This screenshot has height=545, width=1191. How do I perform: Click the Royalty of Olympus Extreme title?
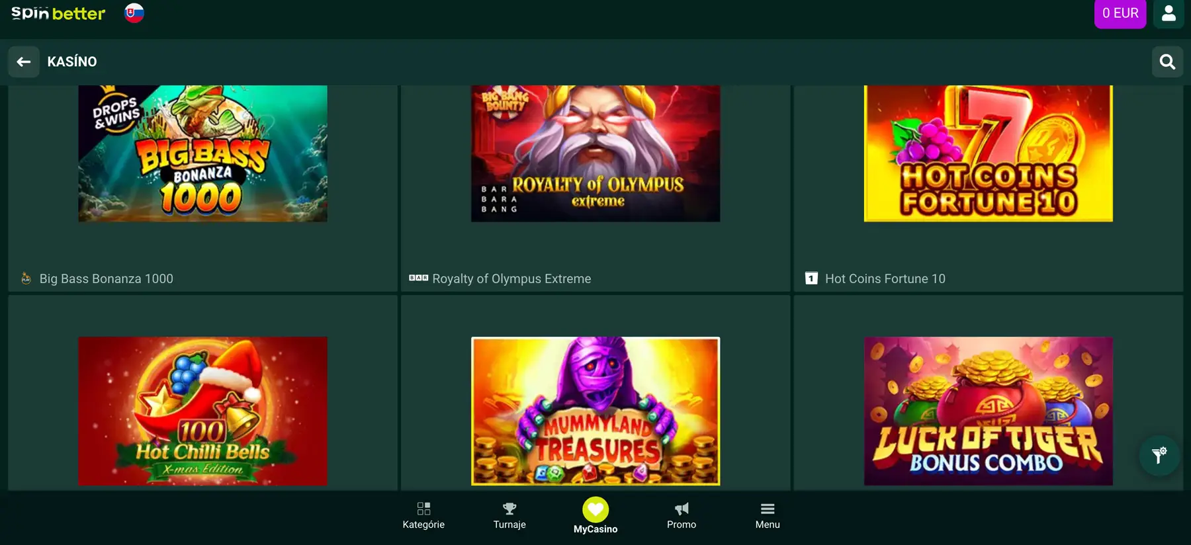click(x=511, y=278)
